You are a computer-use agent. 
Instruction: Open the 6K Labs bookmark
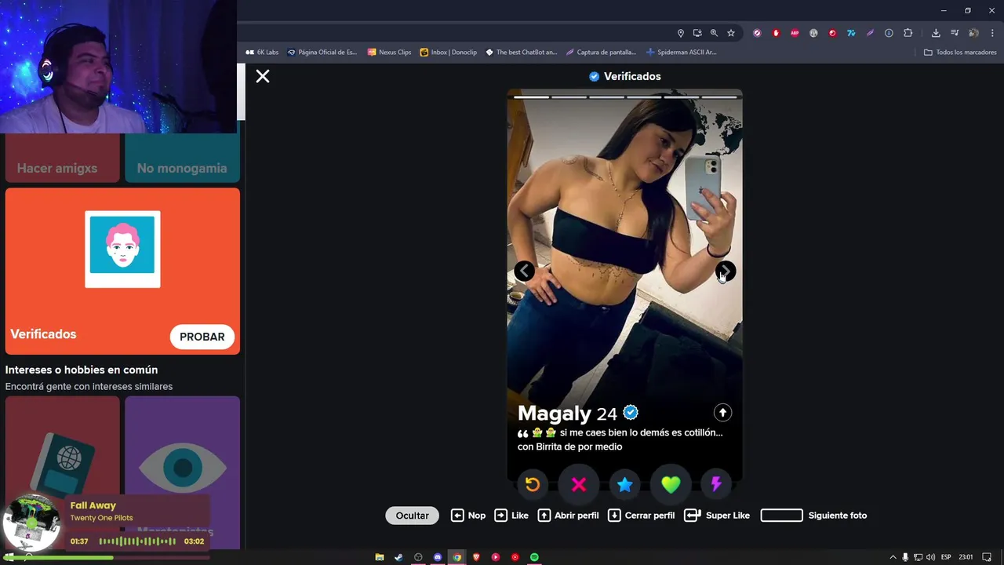click(x=262, y=53)
